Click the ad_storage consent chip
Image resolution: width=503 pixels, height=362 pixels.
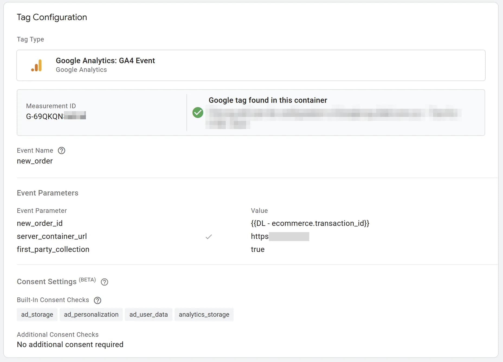(x=37, y=315)
